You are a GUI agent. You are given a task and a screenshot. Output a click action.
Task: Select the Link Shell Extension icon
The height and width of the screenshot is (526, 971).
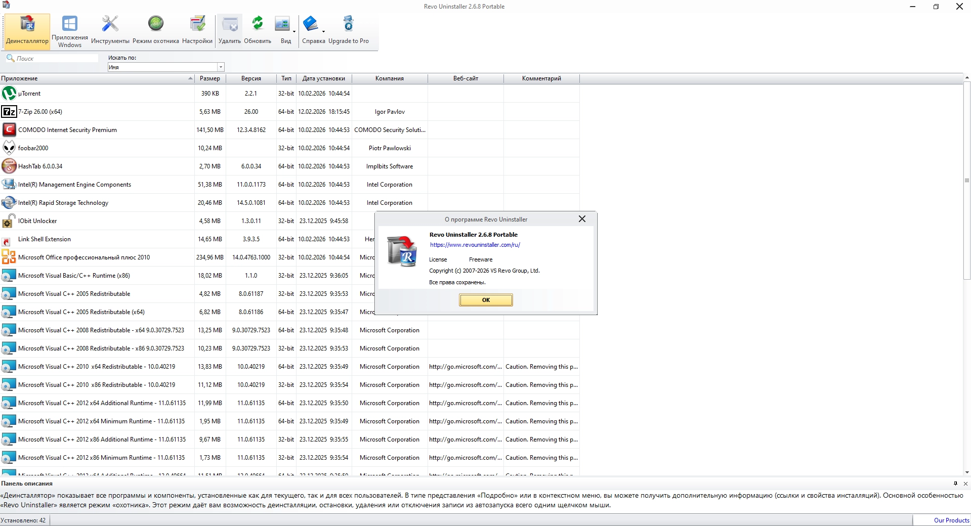click(7, 242)
